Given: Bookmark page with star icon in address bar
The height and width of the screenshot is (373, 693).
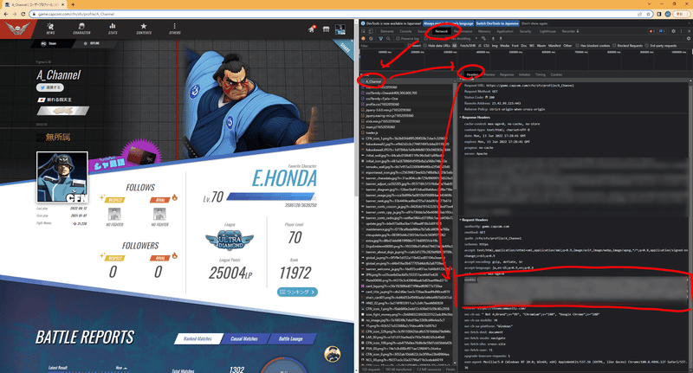Looking at the screenshot, I should [x=648, y=14].
